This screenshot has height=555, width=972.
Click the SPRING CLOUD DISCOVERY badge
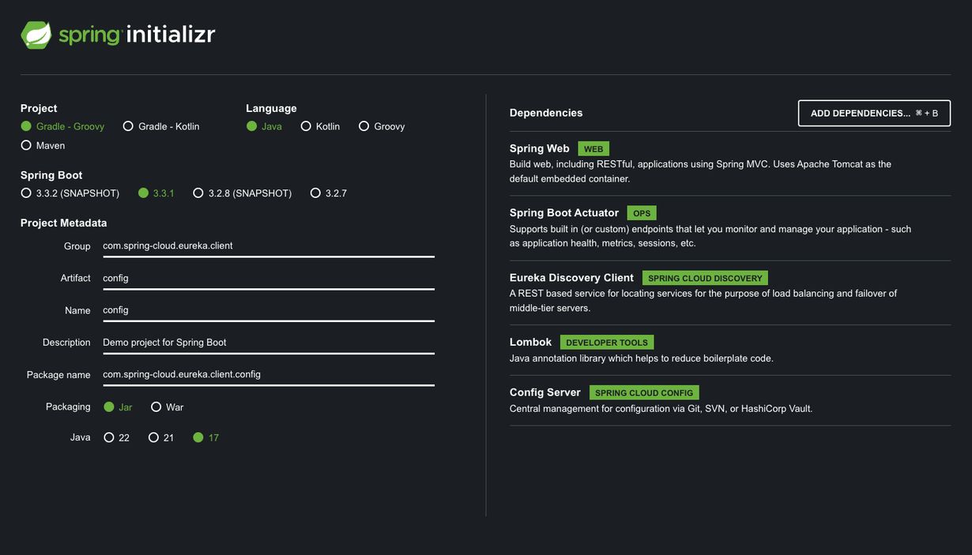coord(705,278)
